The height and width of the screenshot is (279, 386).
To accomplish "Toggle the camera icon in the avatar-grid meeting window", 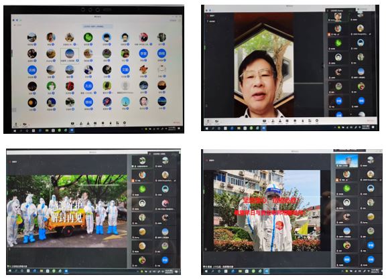I will pos(24,124).
